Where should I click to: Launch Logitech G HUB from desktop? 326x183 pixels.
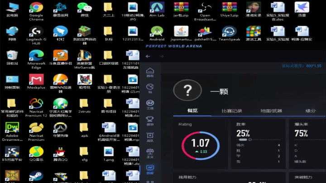[x=36, y=36]
